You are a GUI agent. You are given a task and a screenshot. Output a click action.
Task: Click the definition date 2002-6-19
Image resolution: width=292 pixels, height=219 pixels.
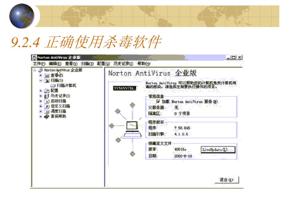183,156
